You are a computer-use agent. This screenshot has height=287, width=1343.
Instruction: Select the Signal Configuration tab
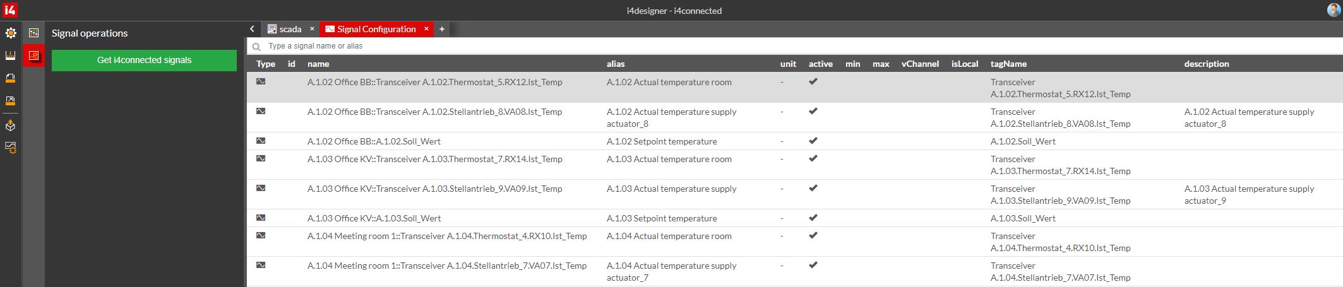click(376, 29)
